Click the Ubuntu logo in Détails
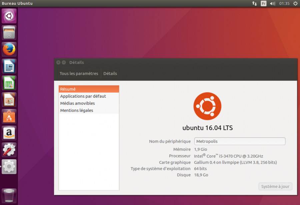This screenshot has width=300, height=205. pyautogui.click(x=207, y=106)
